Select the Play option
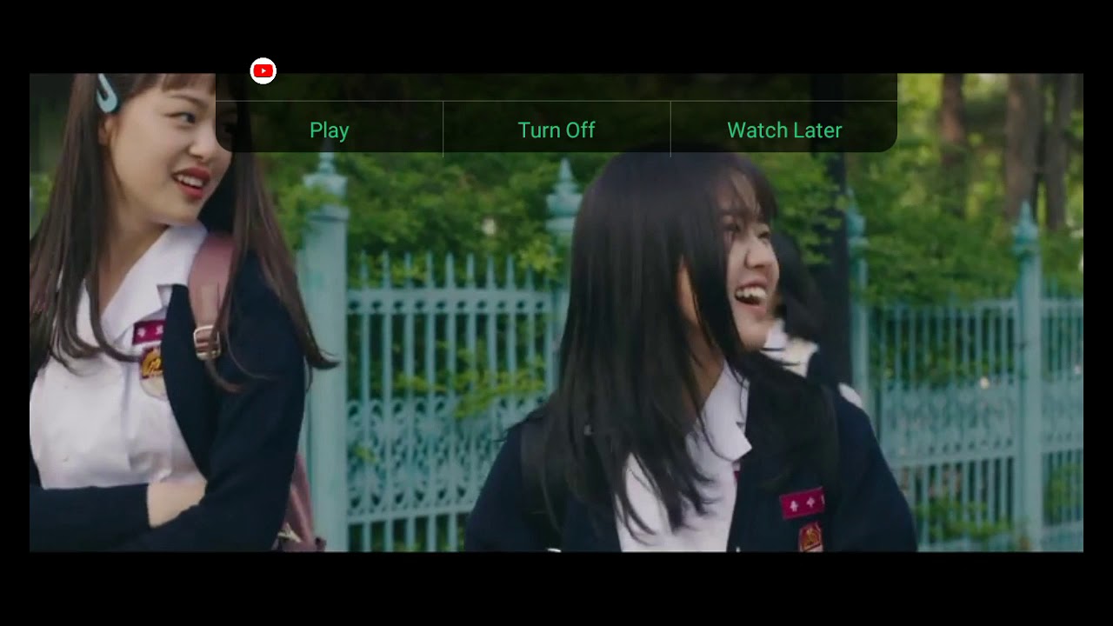Screen dimensions: 1113x626 point(330,130)
